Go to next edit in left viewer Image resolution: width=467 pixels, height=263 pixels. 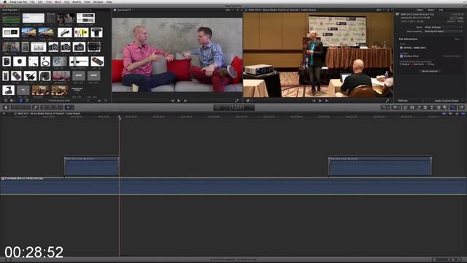point(185,101)
